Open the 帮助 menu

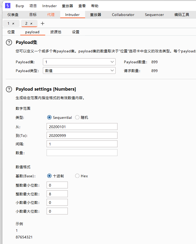95,6
